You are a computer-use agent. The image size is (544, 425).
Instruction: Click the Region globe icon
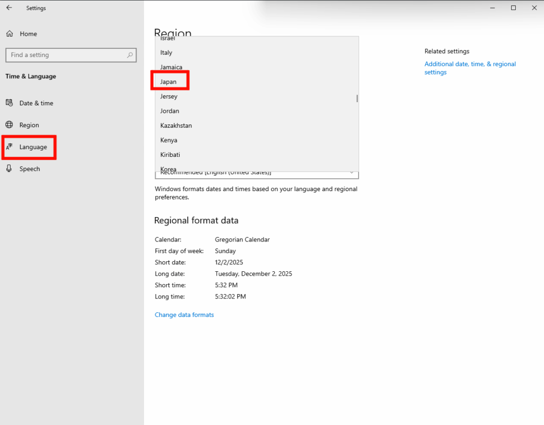pyautogui.click(x=10, y=125)
